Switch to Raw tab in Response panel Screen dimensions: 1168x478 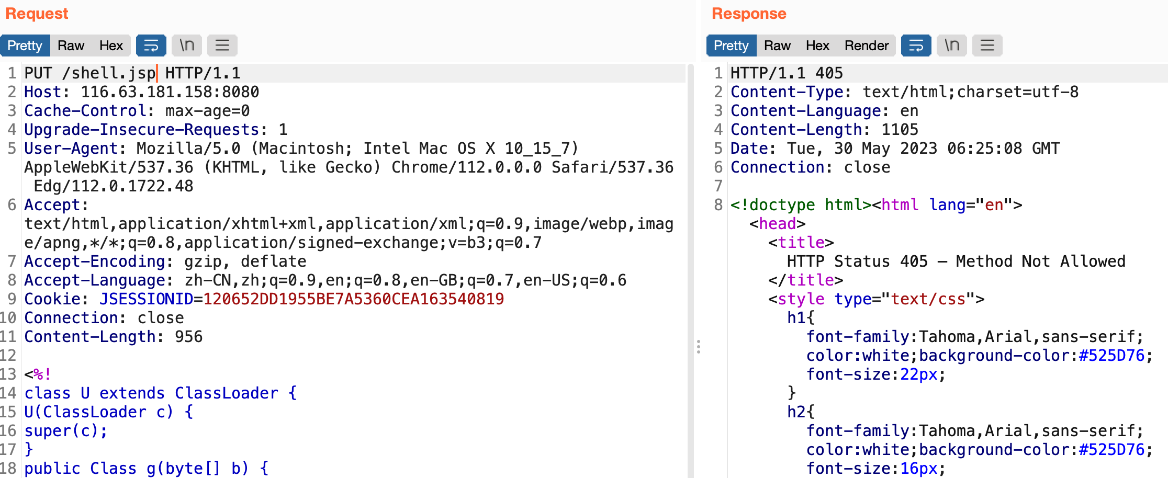[777, 45]
